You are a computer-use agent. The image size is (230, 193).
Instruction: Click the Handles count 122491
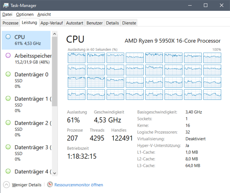click(122, 138)
